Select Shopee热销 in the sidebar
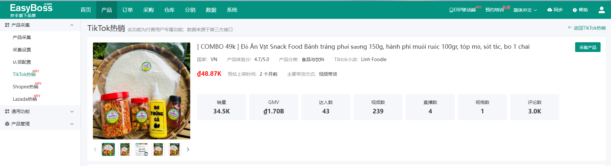 (25, 87)
